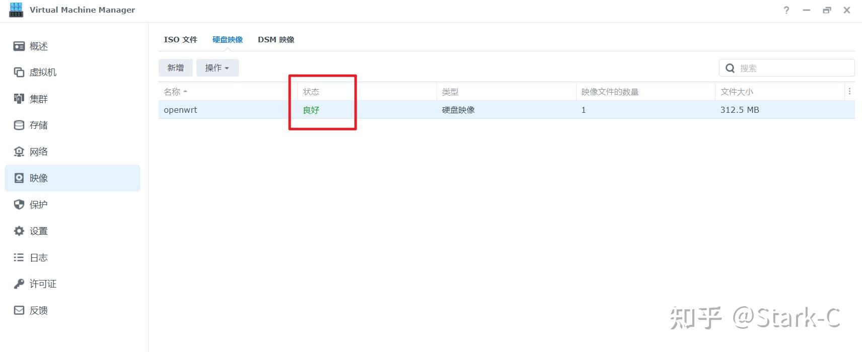Viewport: 862px width, 352px height.
Task: Open the 日志 log list icon
Action: pos(19,257)
